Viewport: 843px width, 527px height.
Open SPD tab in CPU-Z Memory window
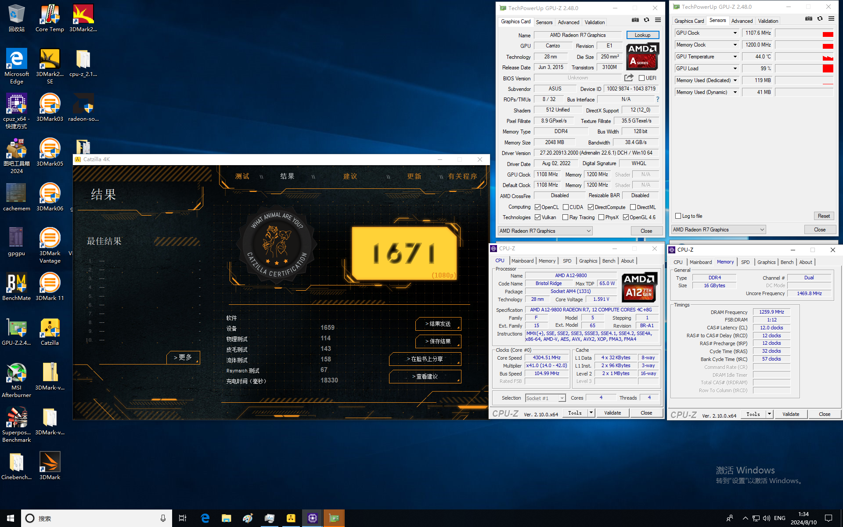pyautogui.click(x=745, y=262)
